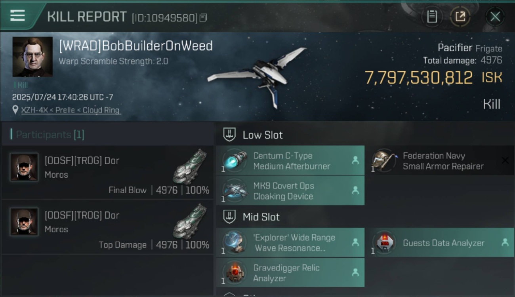Toggle the person marker on Gravedigger Relic Analyzer
The image size is (515, 297).
(x=355, y=272)
